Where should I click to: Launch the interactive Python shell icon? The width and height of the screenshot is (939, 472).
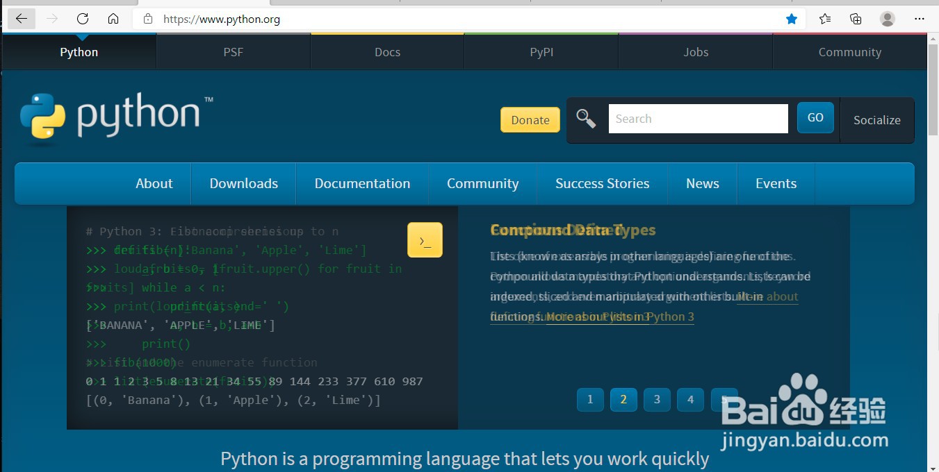[x=425, y=239]
